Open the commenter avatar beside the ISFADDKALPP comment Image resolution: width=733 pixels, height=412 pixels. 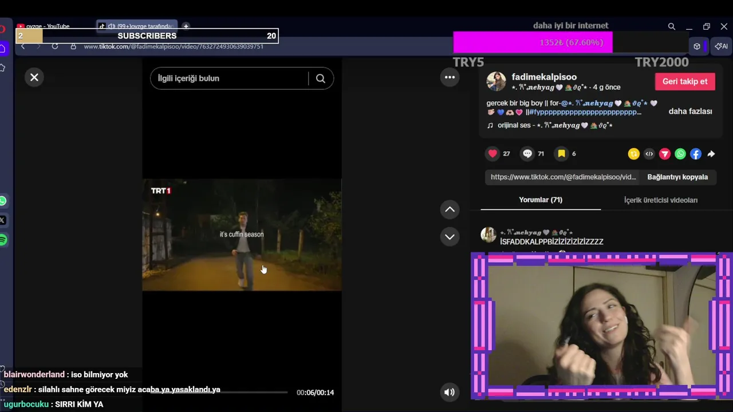tap(488, 235)
